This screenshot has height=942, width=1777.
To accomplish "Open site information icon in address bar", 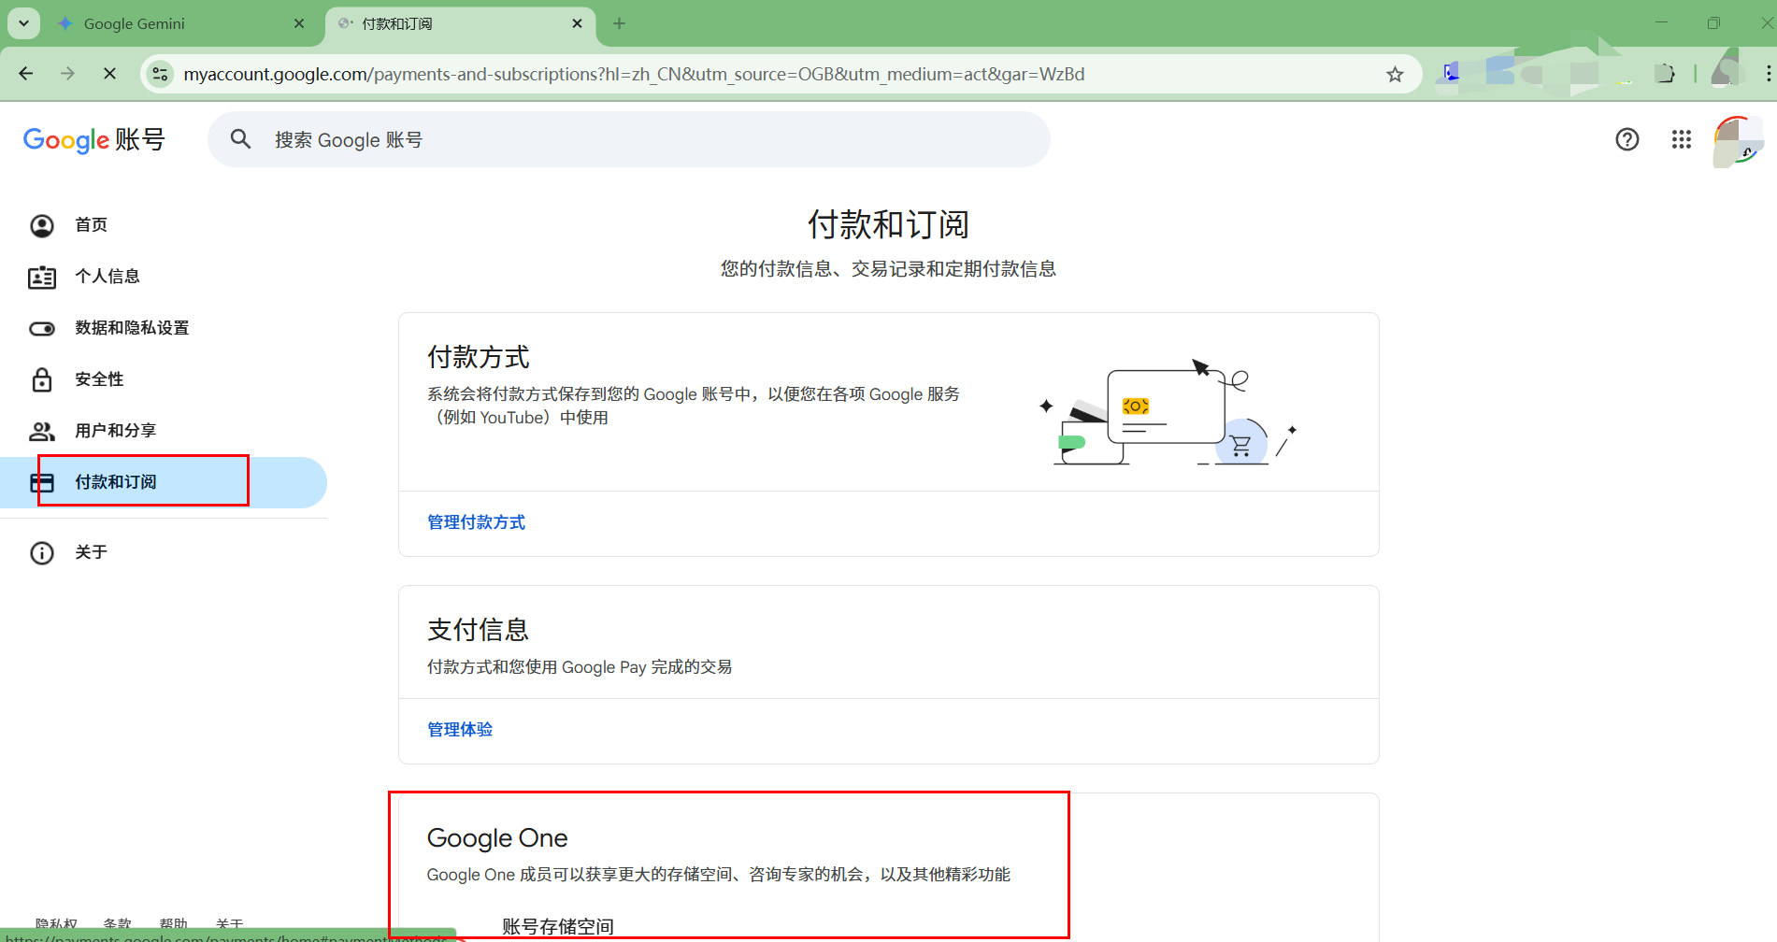I will click(x=160, y=74).
